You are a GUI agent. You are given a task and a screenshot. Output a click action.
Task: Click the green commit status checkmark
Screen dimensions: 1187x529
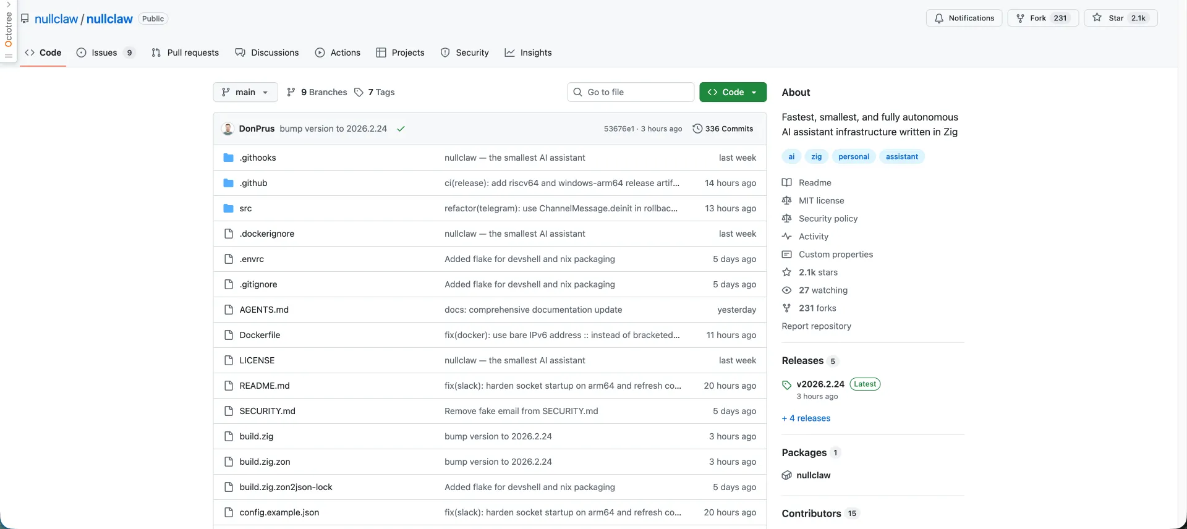[401, 129]
